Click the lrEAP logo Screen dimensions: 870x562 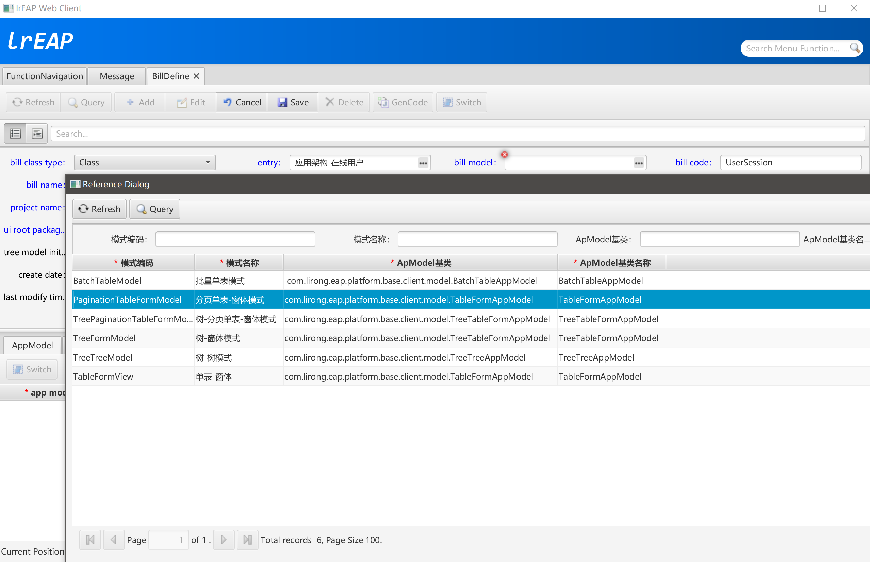(x=40, y=40)
